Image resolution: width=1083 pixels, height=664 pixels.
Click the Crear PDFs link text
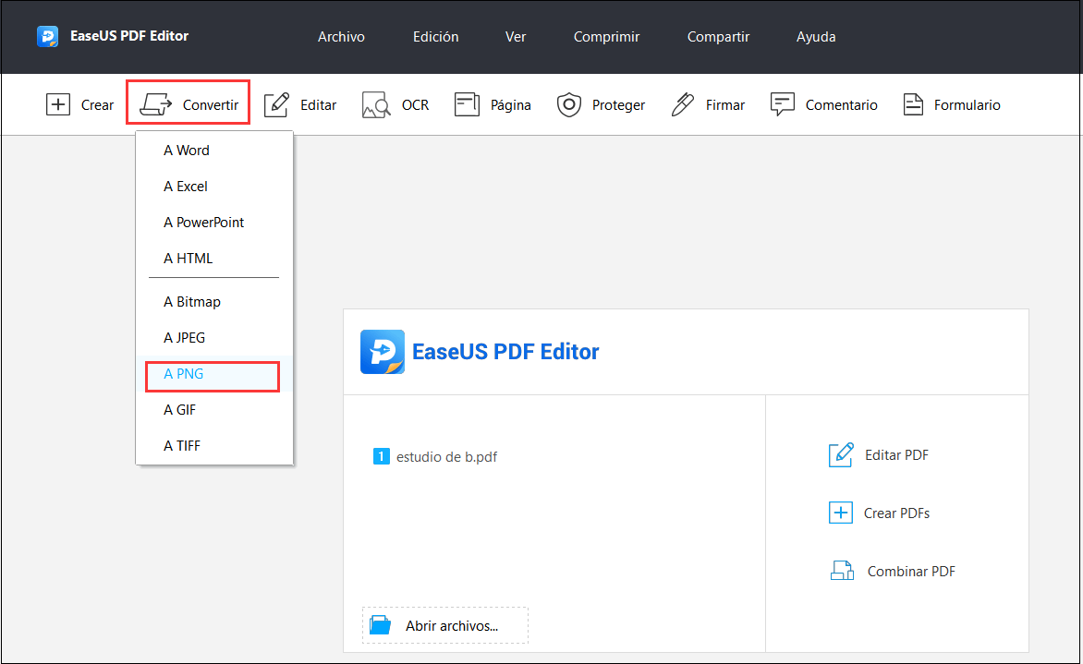click(896, 513)
